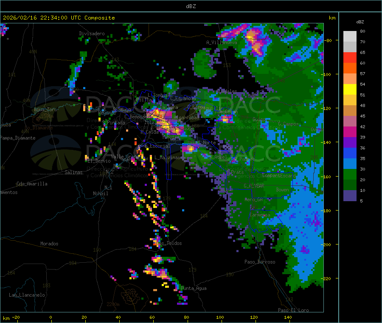Click the 'Co_Diamante' label
The height and width of the screenshot is (323, 382).
pyautogui.click(x=39, y=128)
